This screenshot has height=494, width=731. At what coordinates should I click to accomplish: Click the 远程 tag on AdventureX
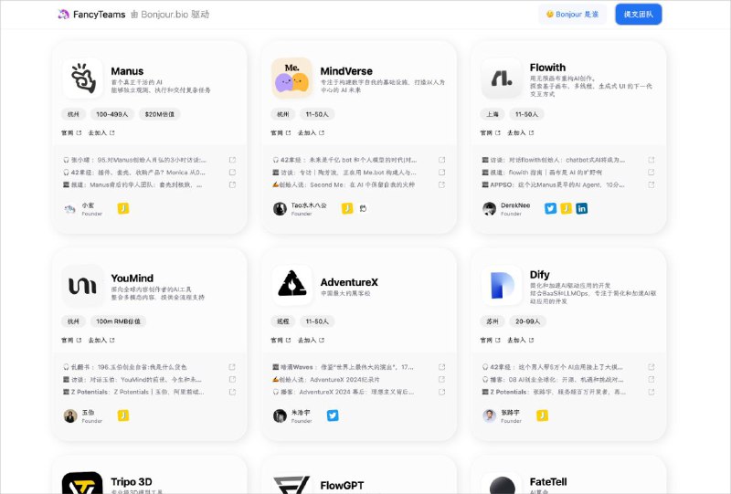pyautogui.click(x=283, y=321)
